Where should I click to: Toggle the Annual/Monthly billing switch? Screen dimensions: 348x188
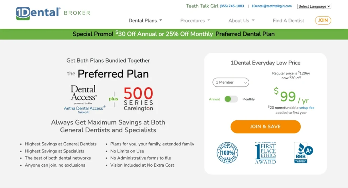[x=231, y=99]
